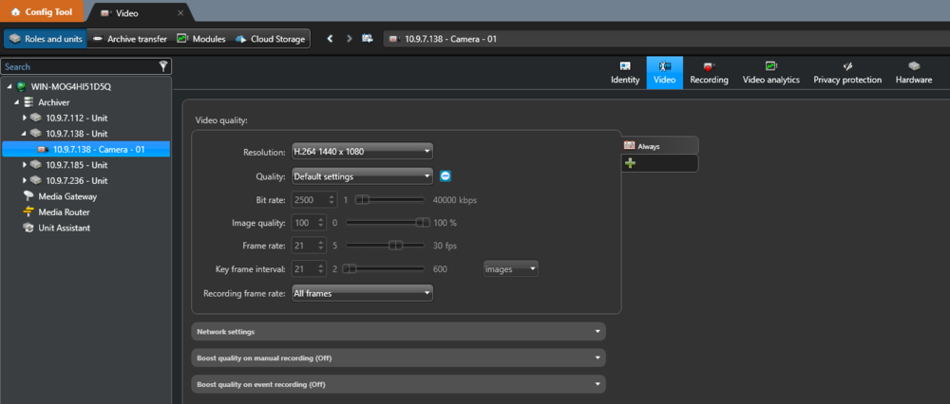
Task: Click the browse history icon beside arrows
Action: pyautogui.click(x=367, y=39)
